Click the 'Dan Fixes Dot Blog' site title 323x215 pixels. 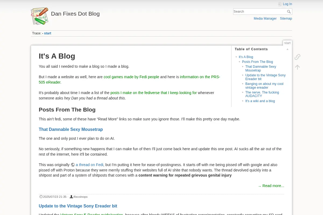[75, 14]
